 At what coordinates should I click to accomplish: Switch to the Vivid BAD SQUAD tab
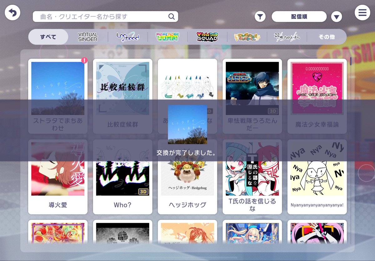coord(207,37)
